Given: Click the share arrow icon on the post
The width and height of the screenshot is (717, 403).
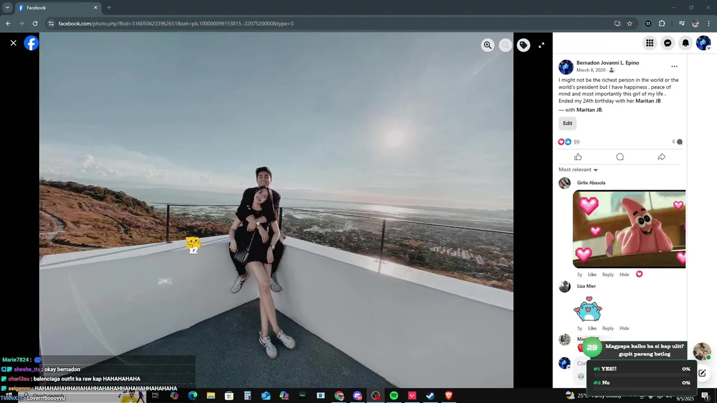Looking at the screenshot, I should click(662, 157).
